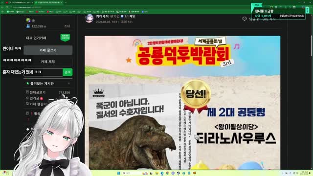Open File Explorer from the taskbar
Viewport: 313px width, 176px height.
[x=156, y=173]
